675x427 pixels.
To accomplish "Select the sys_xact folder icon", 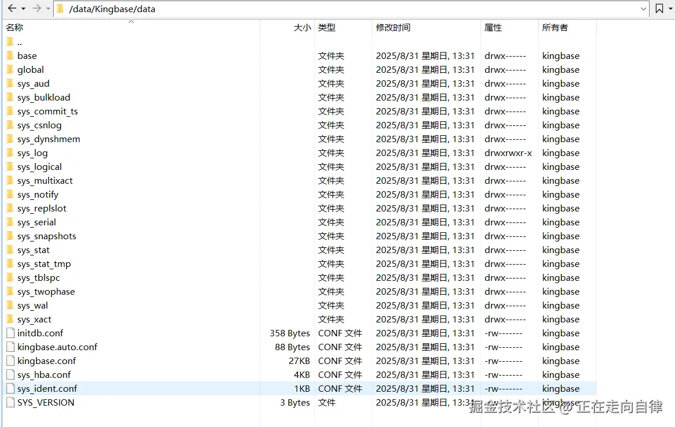I will tap(10, 320).
